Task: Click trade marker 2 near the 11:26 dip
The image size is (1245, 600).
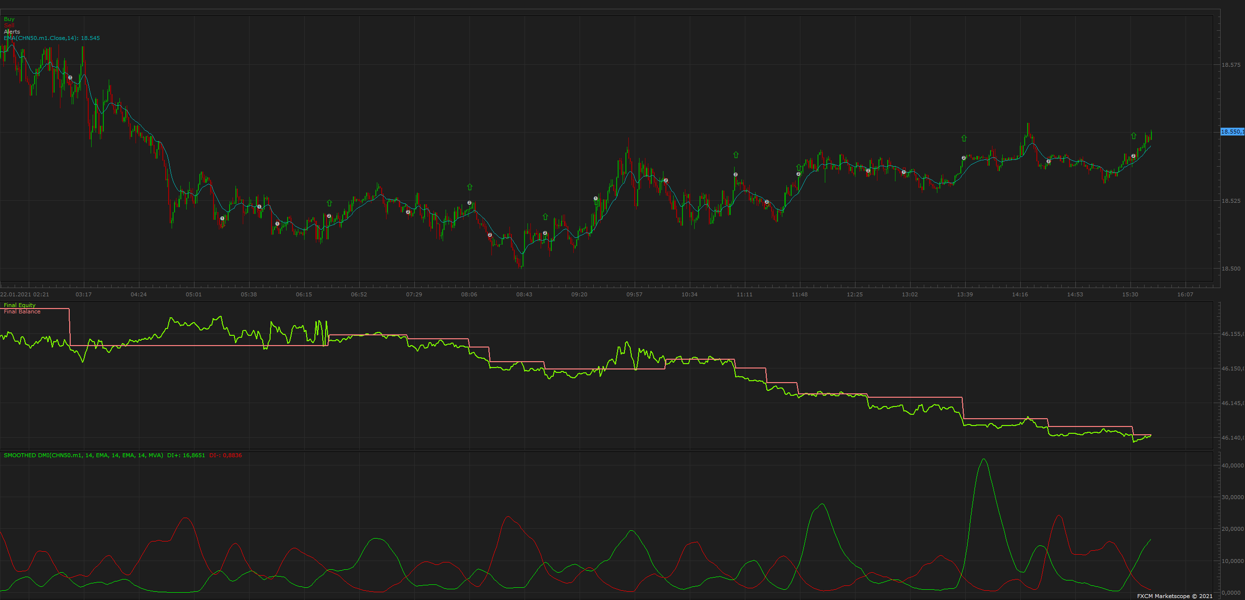Action: (767, 202)
